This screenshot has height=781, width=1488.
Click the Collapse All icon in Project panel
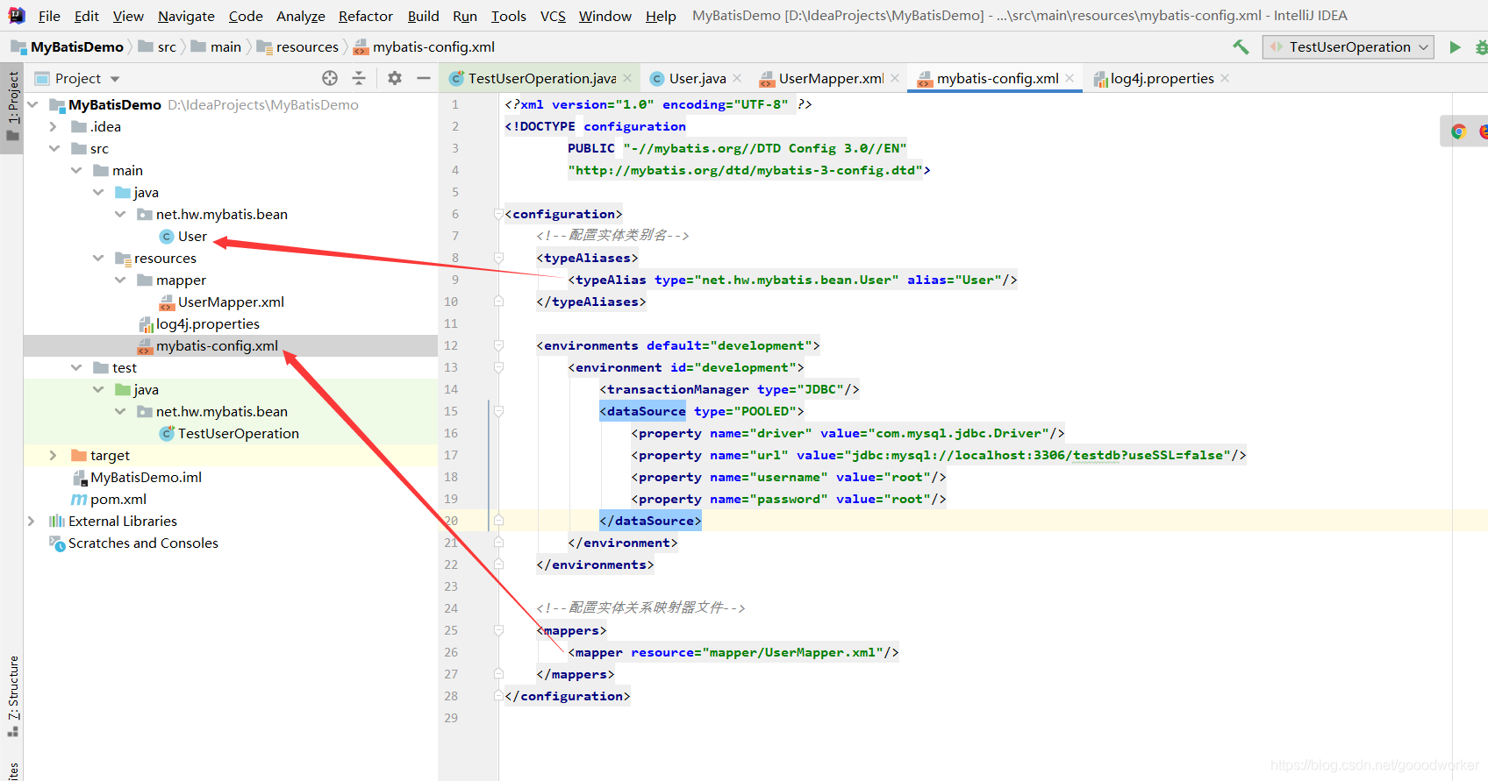coord(359,78)
